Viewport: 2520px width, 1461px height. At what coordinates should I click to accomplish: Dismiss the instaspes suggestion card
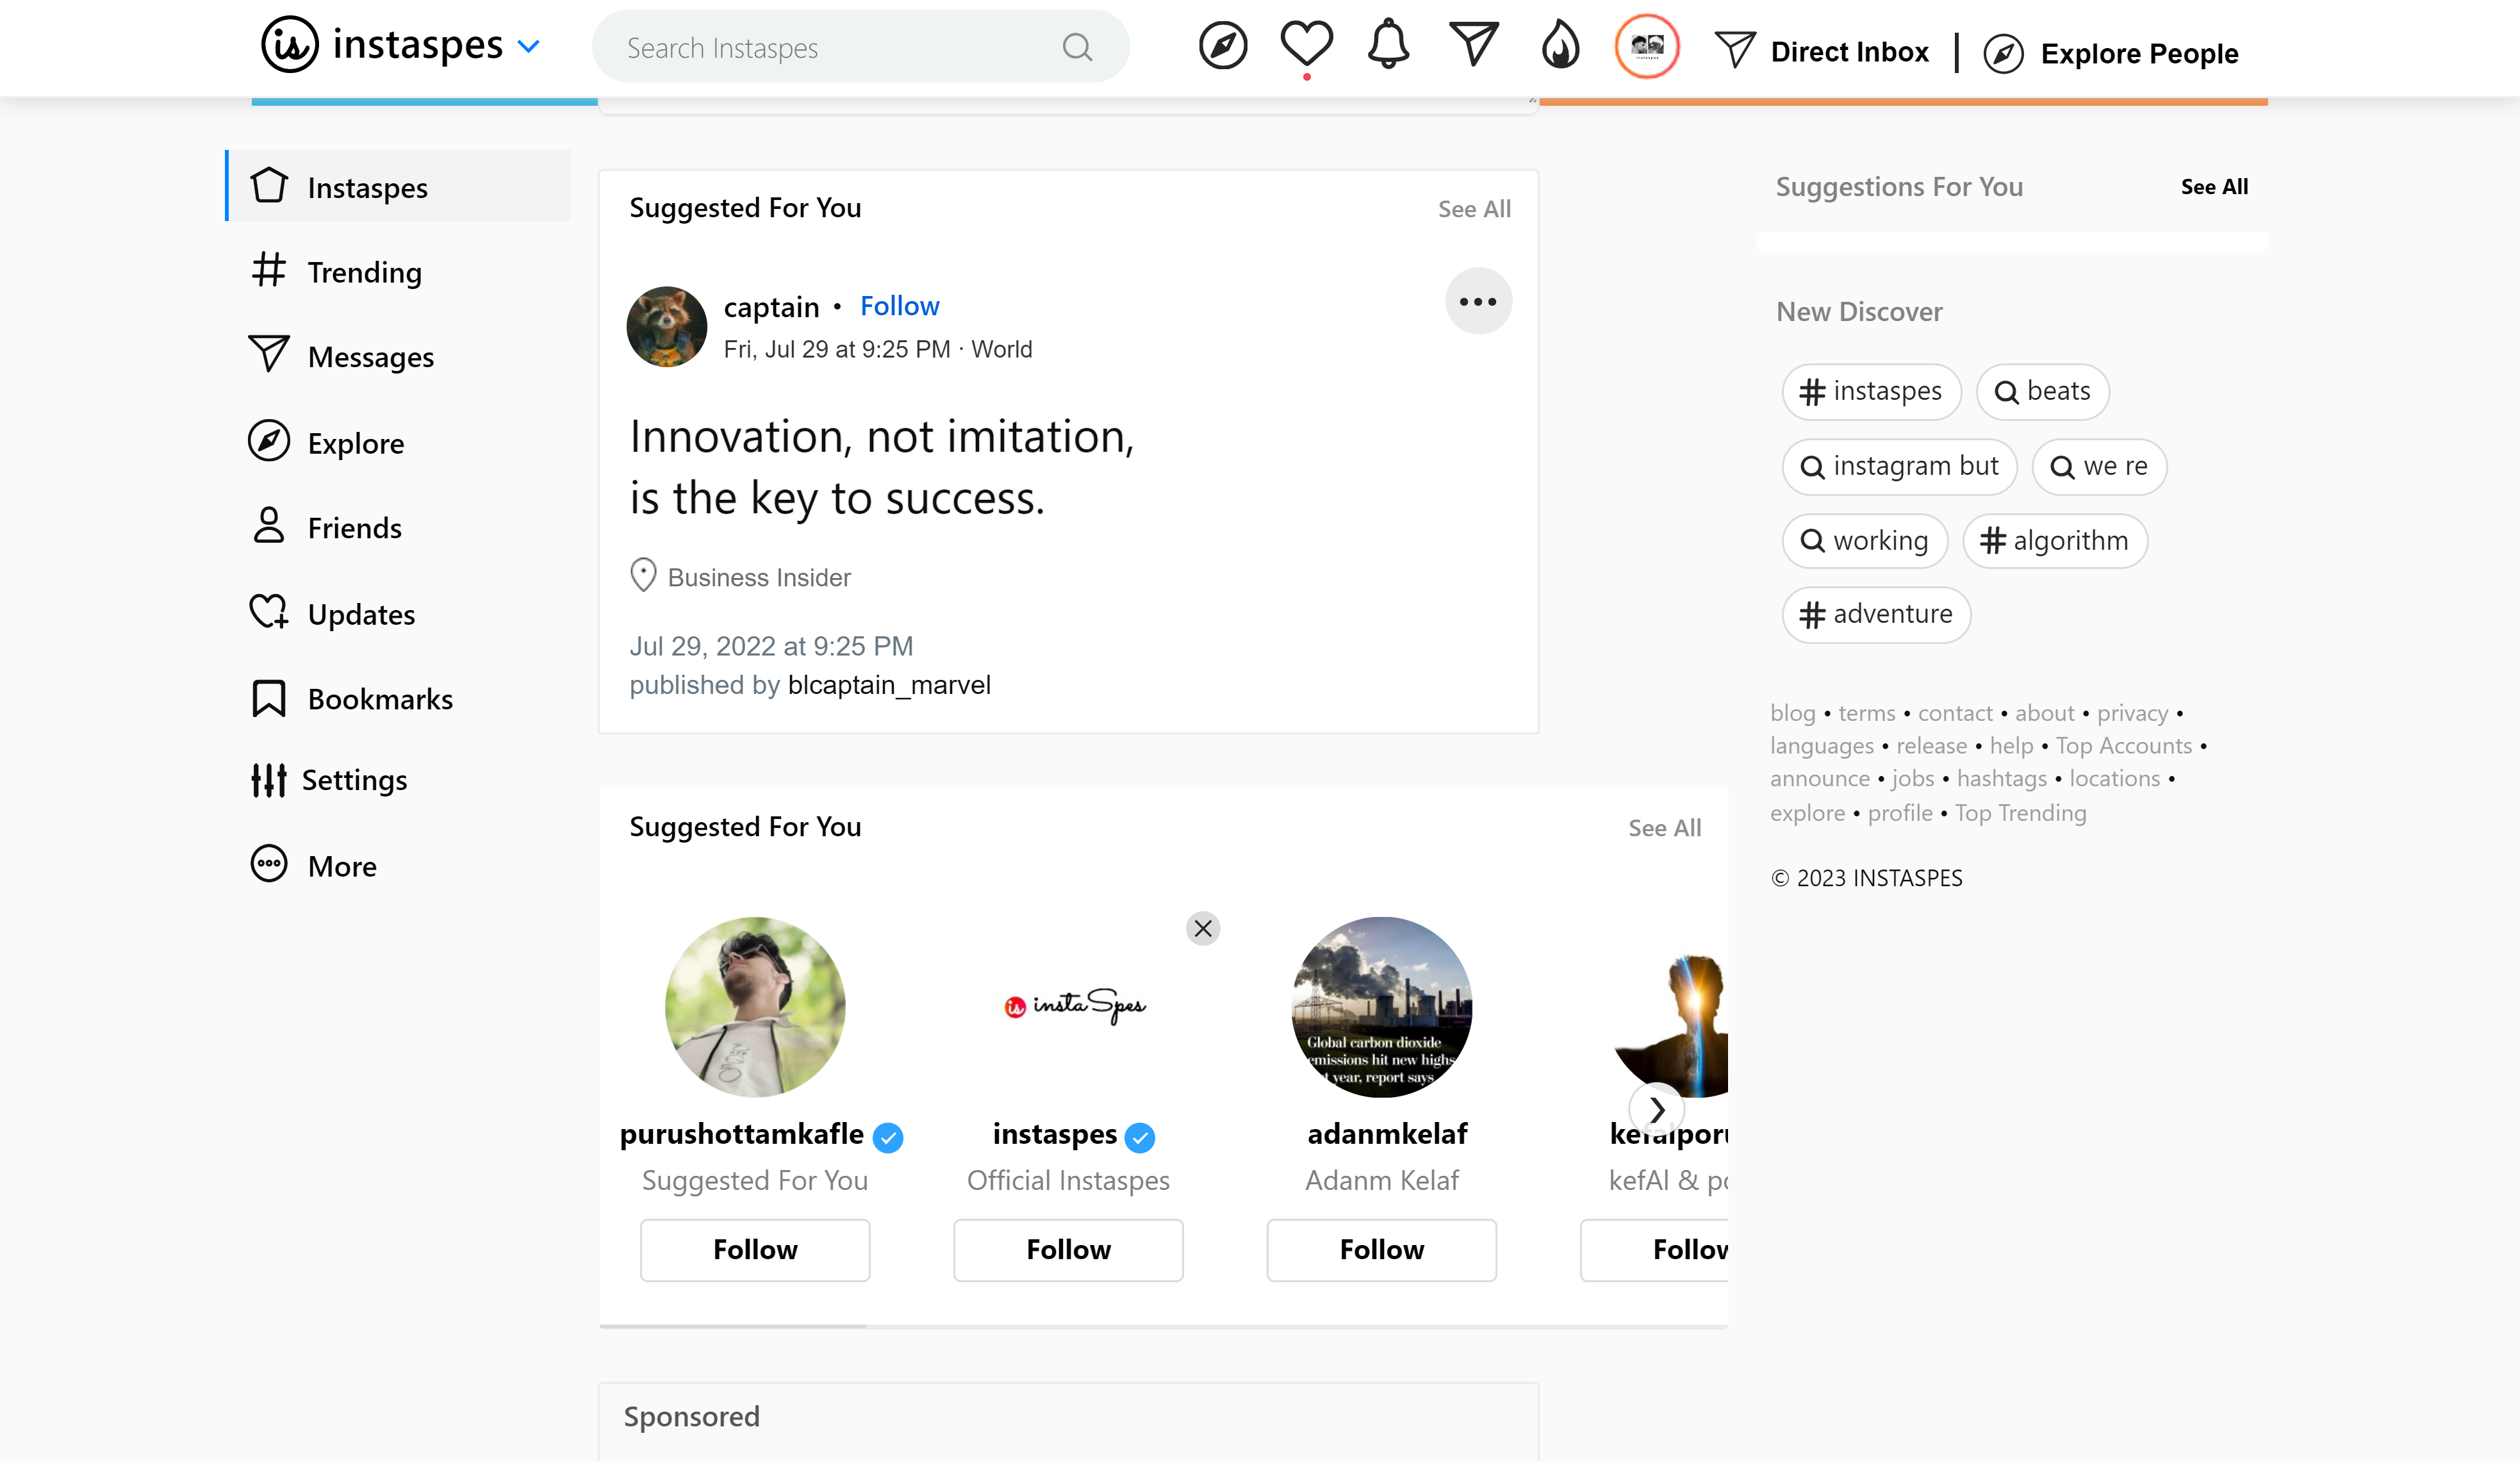click(x=1203, y=929)
